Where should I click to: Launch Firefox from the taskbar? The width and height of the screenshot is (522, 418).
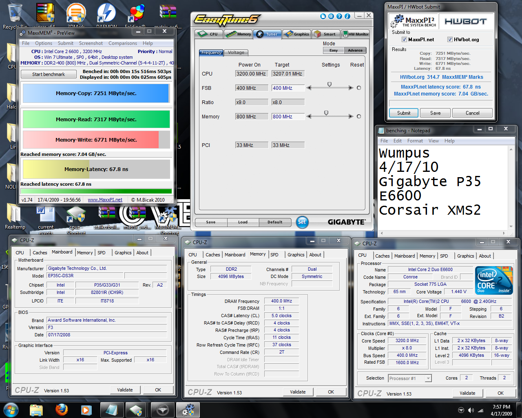click(62, 410)
